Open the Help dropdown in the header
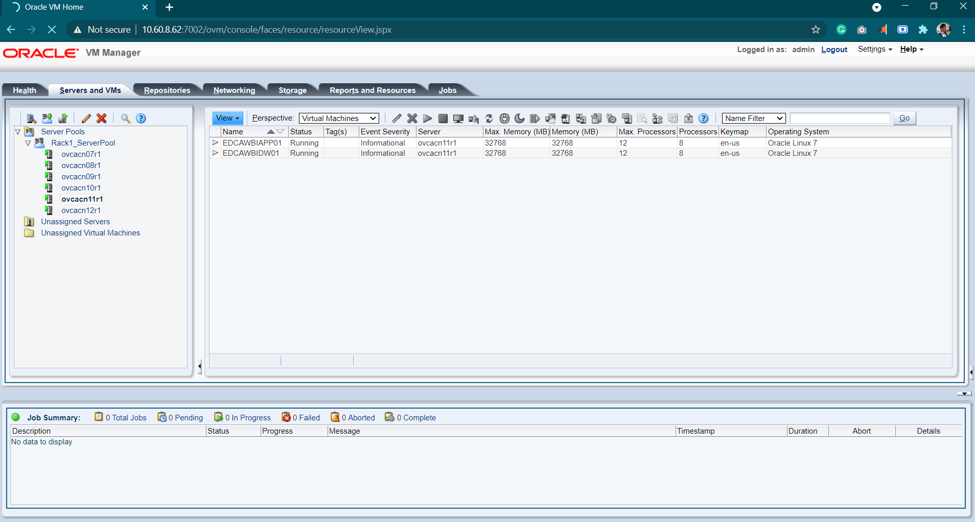 click(x=912, y=49)
